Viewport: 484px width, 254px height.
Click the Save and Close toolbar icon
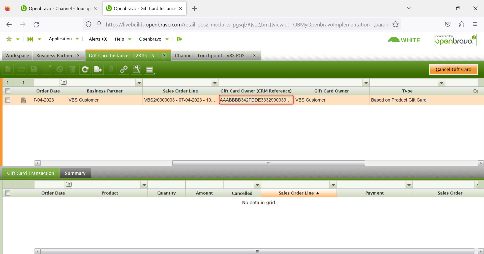click(47, 69)
